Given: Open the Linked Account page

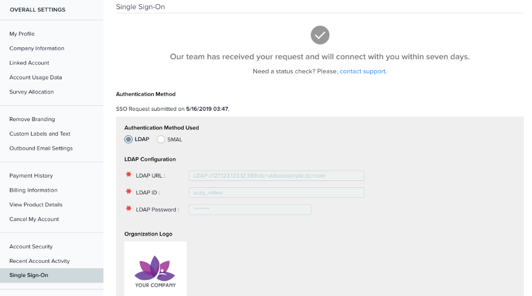Looking at the screenshot, I should [29, 63].
